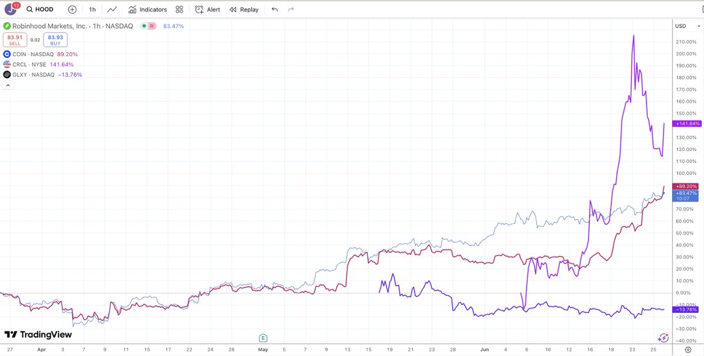Click the Coinbase COIN logo icon
The image size is (704, 356).
click(6, 54)
